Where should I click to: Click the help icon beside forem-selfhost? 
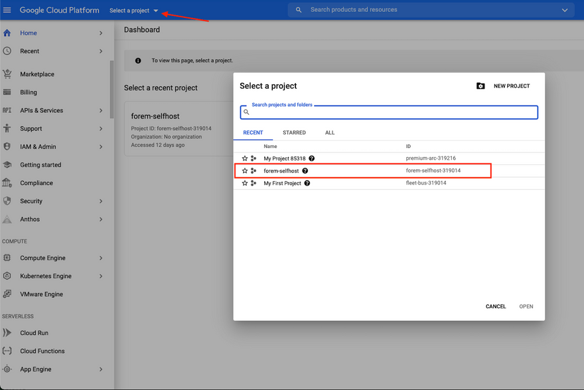point(305,171)
